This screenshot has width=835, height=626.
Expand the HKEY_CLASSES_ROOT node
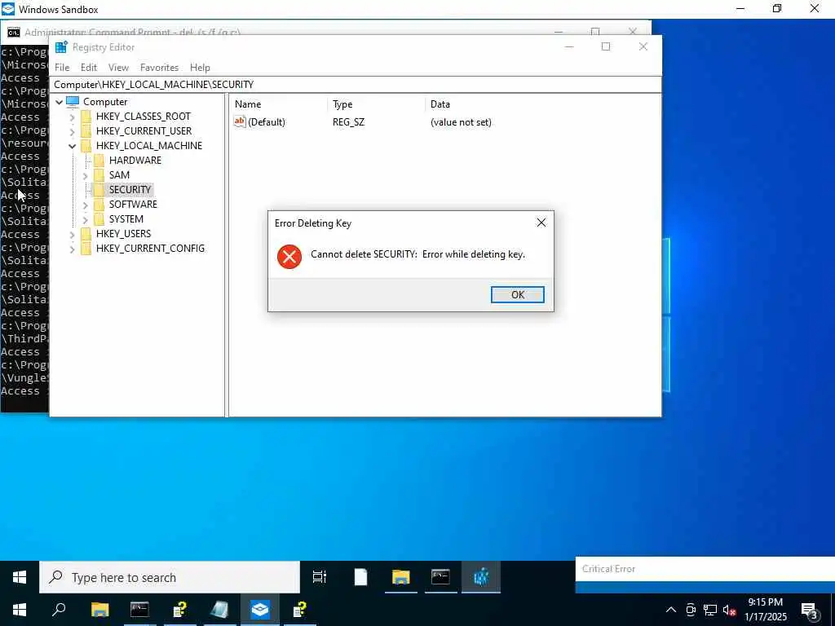tap(72, 117)
